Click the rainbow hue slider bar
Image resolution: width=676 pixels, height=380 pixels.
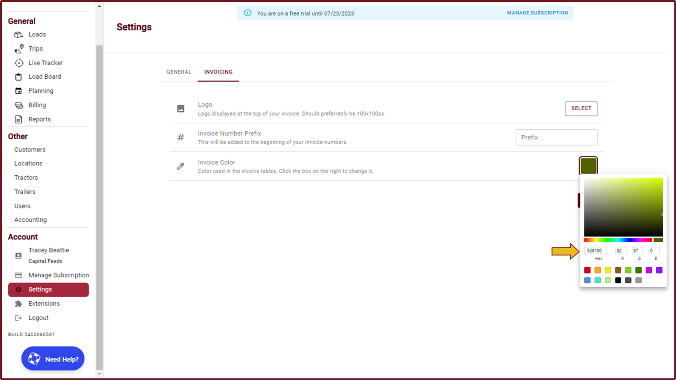pyautogui.click(x=618, y=240)
